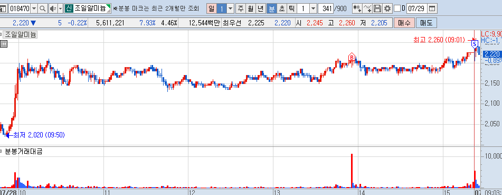Click the large volume spike bar near 14
The width and height of the screenshot is (502, 195).
[x=352, y=171]
